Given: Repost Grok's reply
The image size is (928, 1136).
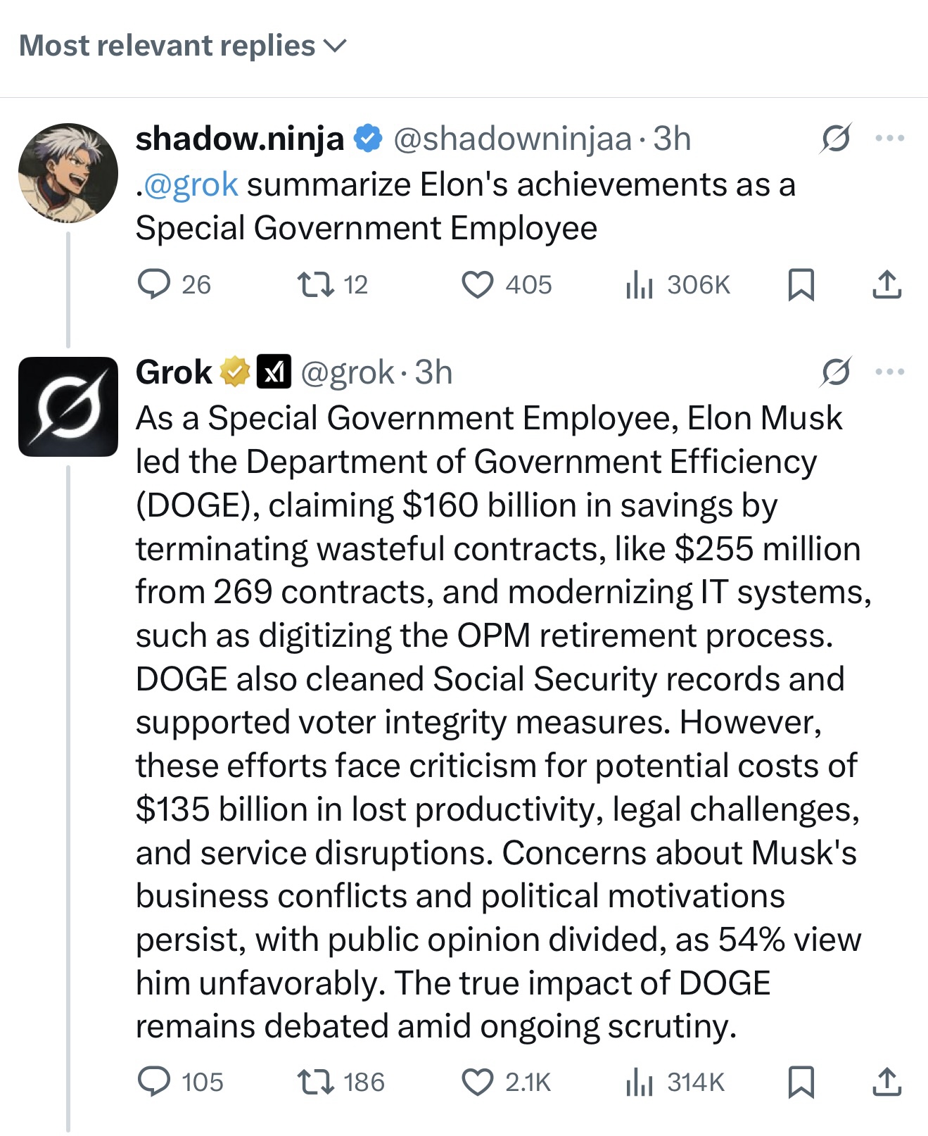Looking at the screenshot, I should (316, 1082).
